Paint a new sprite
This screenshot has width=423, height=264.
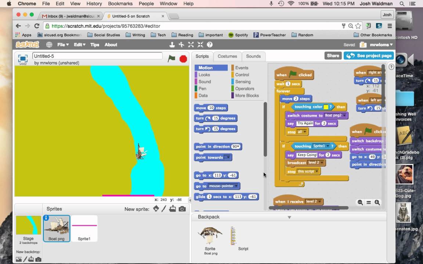point(164,209)
